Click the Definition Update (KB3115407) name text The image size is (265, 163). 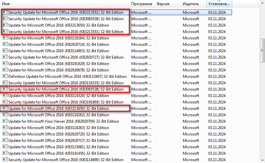tap(68, 76)
